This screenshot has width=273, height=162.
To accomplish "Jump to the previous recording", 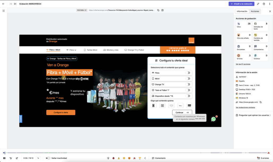I will pos(11,4).
